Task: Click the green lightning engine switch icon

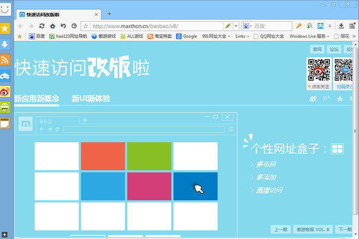Action: 228,26
